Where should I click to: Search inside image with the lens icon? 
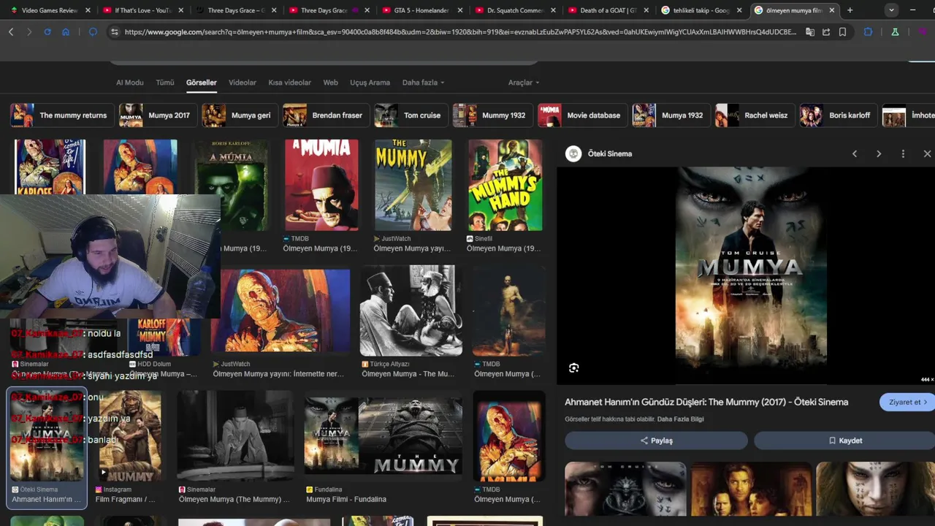[574, 368]
